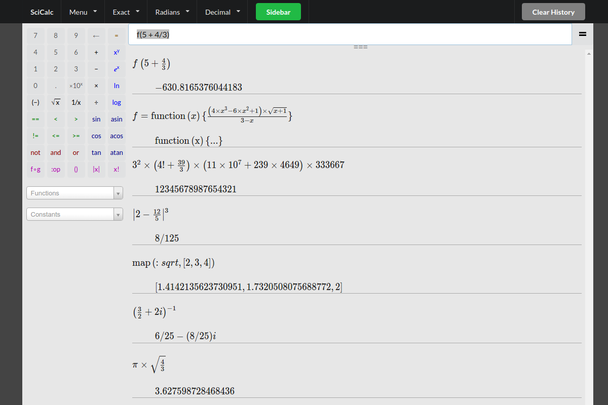Image resolution: width=608 pixels, height=405 pixels.
Task: Click the ×10^x exponent key
Action: point(76,86)
